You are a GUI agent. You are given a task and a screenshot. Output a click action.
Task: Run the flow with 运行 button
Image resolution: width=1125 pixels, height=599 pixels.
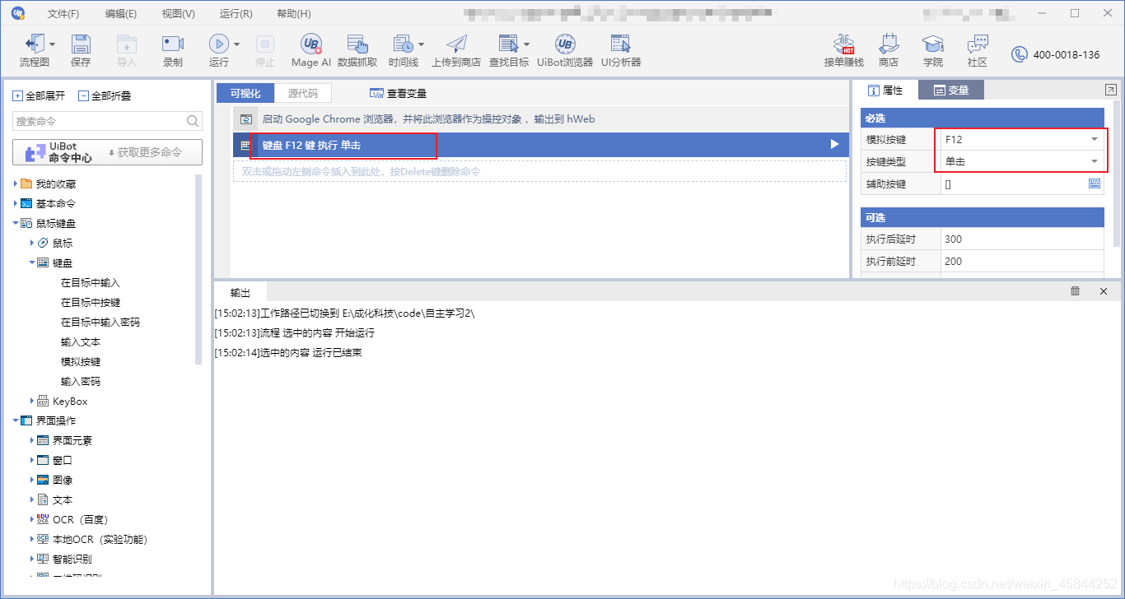coord(218,50)
